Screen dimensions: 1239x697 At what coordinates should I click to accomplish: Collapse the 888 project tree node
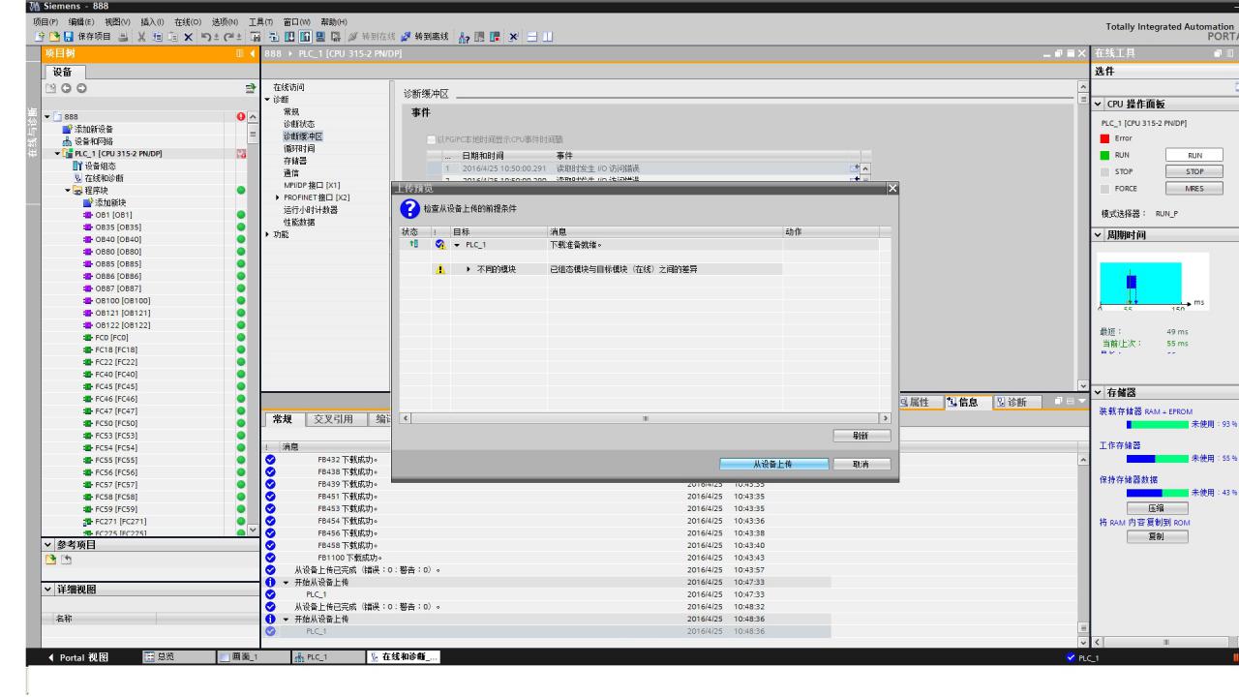[48, 116]
